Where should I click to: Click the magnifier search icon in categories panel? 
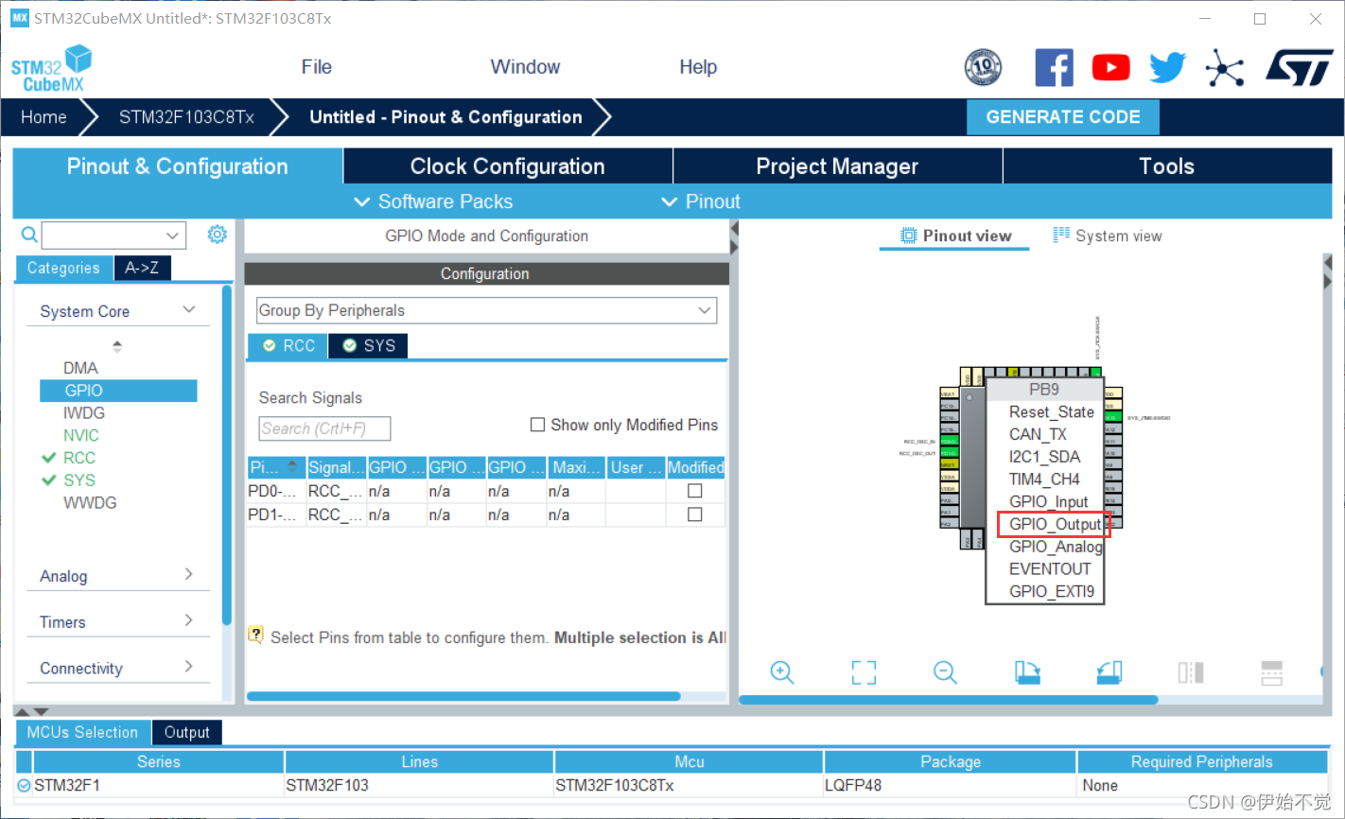click(29, 235)
